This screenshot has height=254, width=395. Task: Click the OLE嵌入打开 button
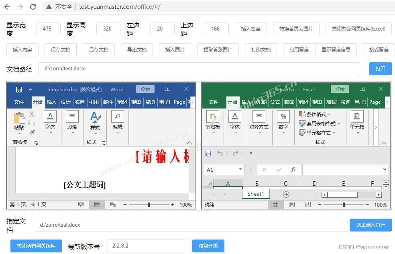(x=371, y=225)
